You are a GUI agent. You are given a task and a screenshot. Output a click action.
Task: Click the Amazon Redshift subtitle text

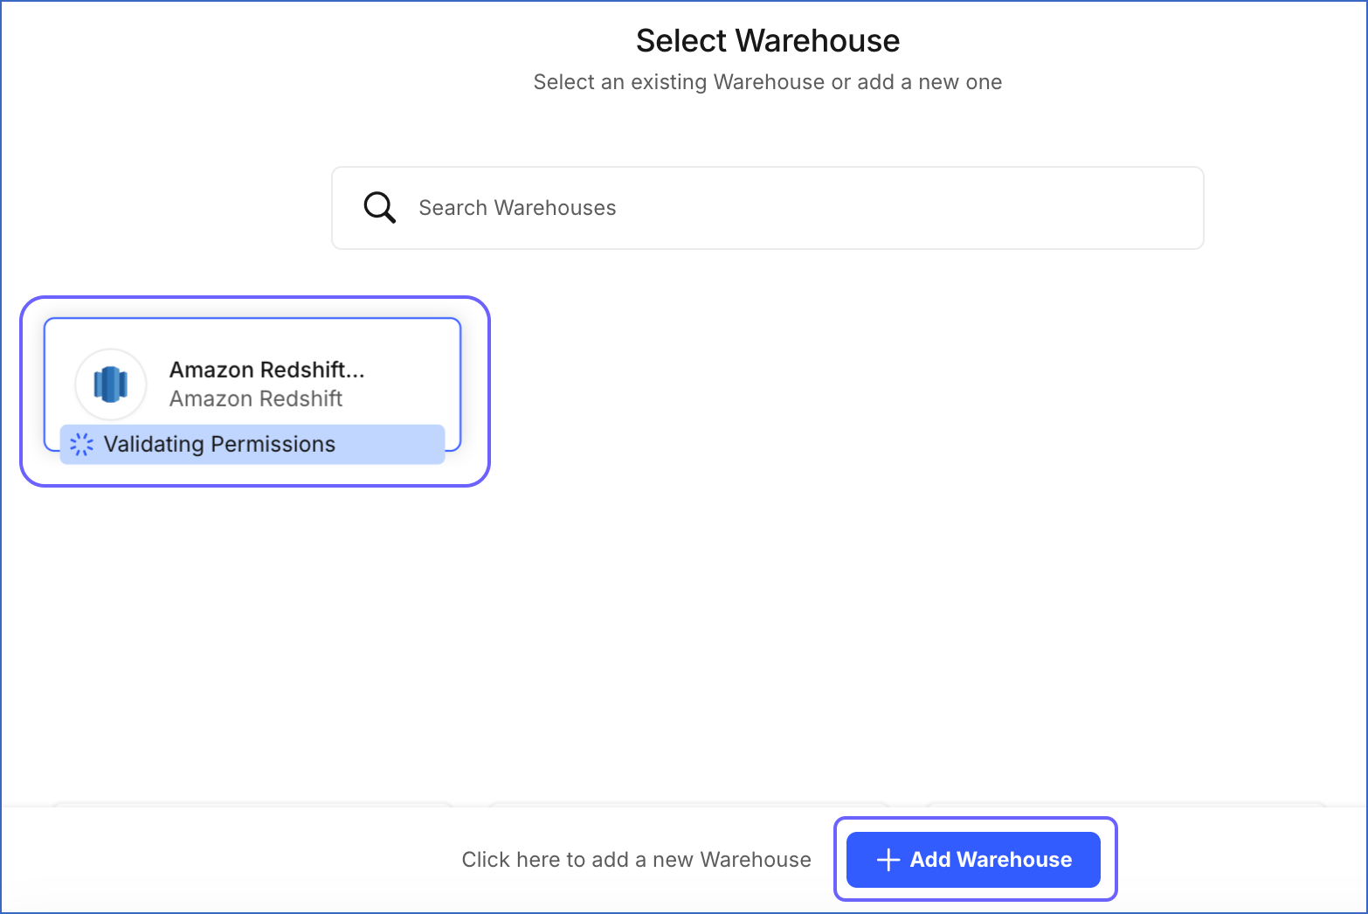click(256, 398)
